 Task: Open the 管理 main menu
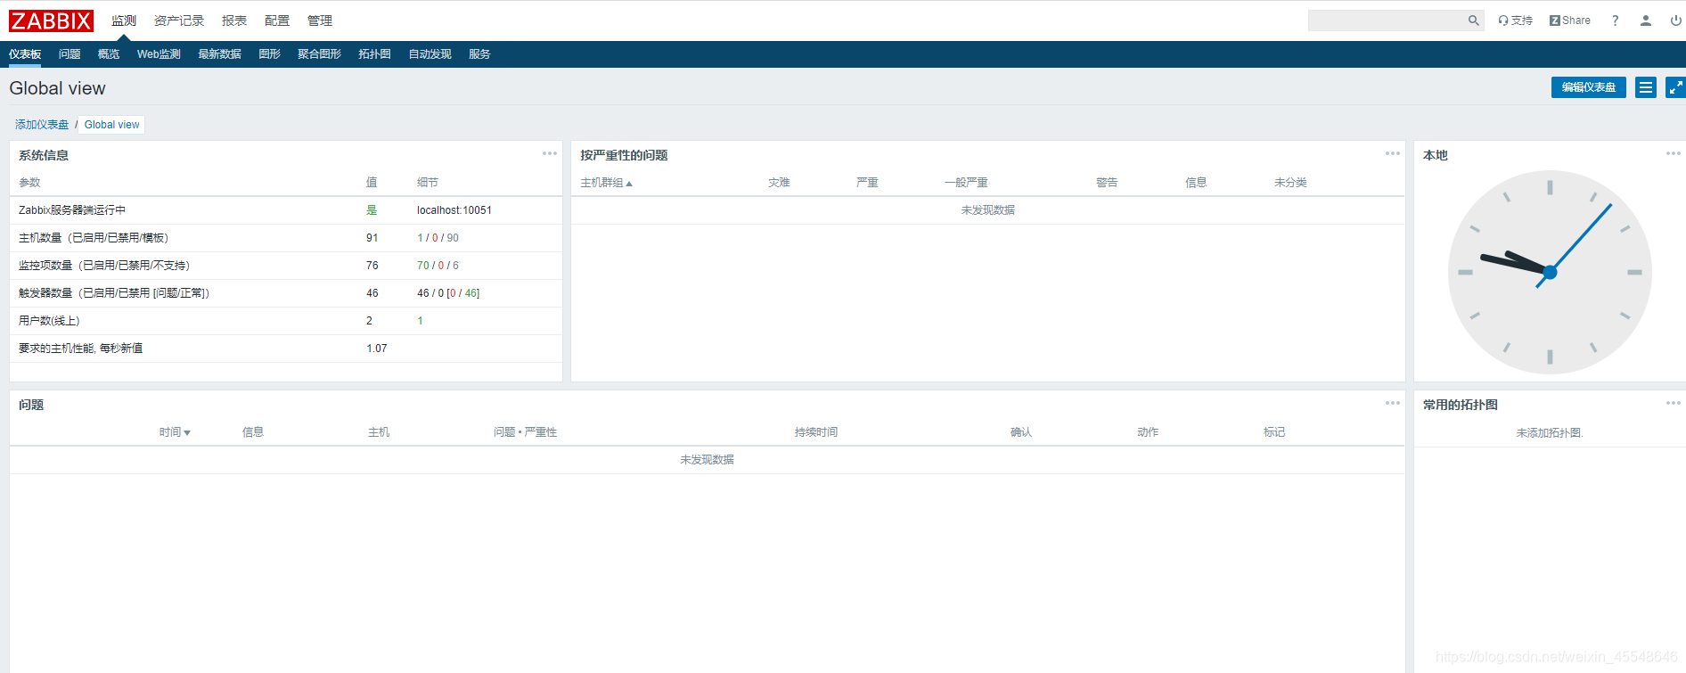pos(320,21)
